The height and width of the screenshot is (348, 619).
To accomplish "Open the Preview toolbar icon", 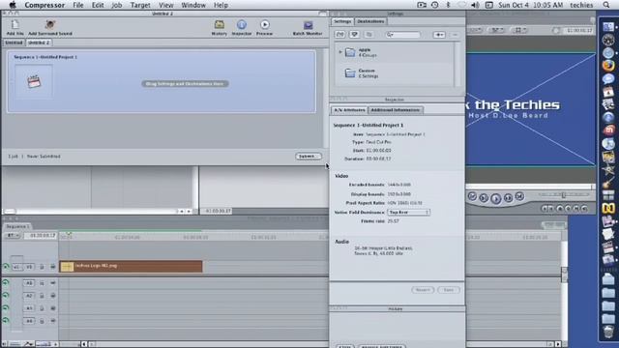I will tap(264, 25).
